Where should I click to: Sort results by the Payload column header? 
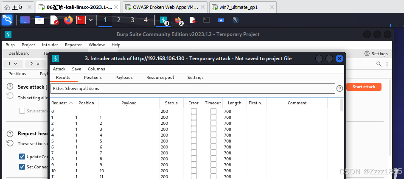tap(129, 103)
